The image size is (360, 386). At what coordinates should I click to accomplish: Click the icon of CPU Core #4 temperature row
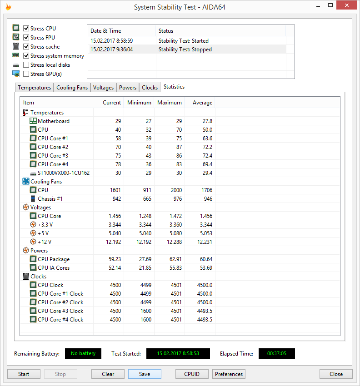[33, 164]
